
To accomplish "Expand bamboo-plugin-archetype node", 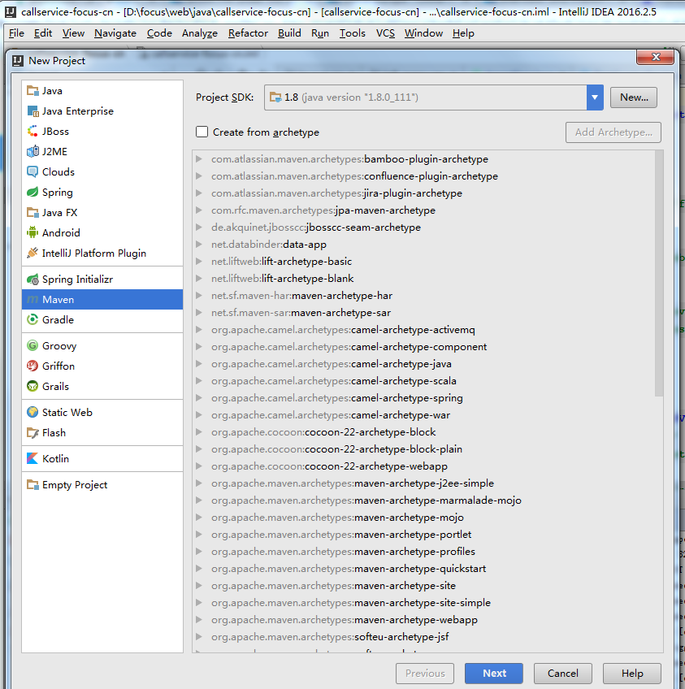I will [199, 159].
